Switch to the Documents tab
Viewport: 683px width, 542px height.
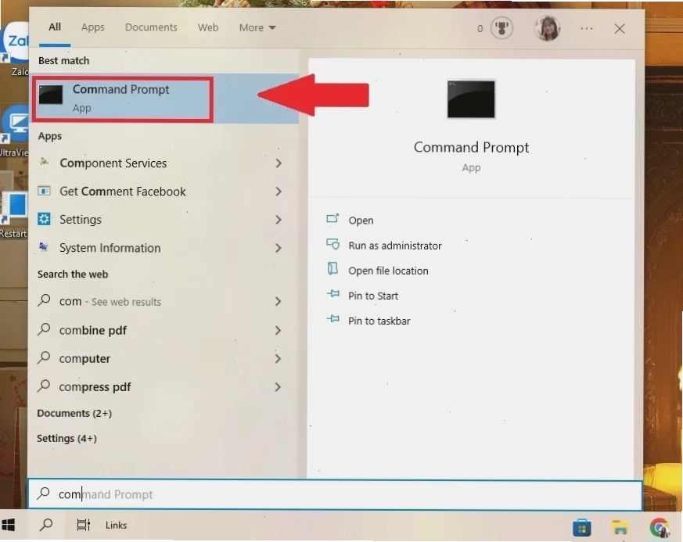point(151,27)
